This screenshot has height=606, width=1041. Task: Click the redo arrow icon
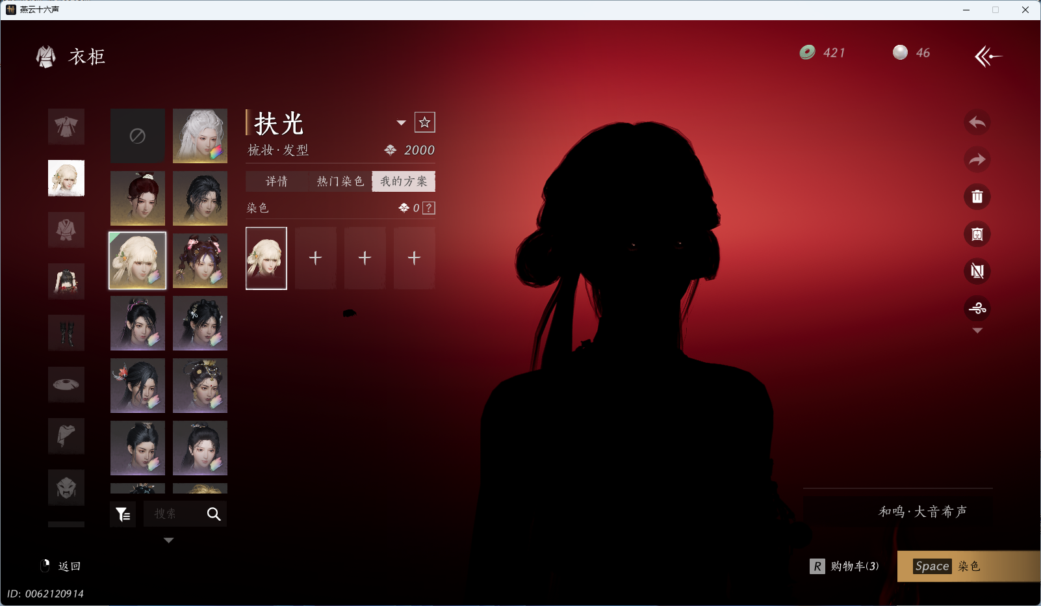tap(977, 160)
